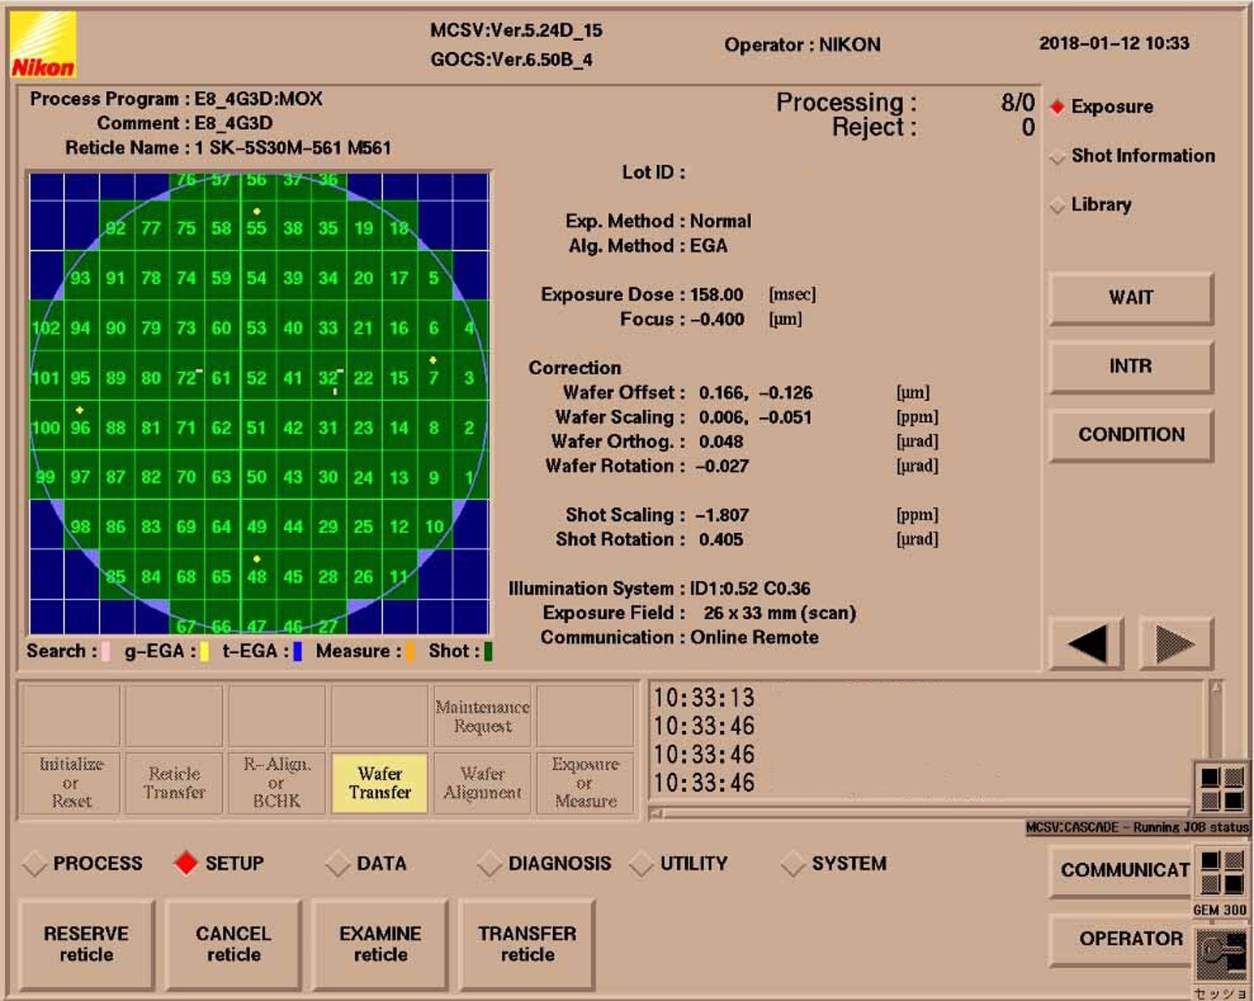The width and height of the screenshot is (1254, 1001).
Task: Click the Processing count 8/0
Action: pos(1018,103)
